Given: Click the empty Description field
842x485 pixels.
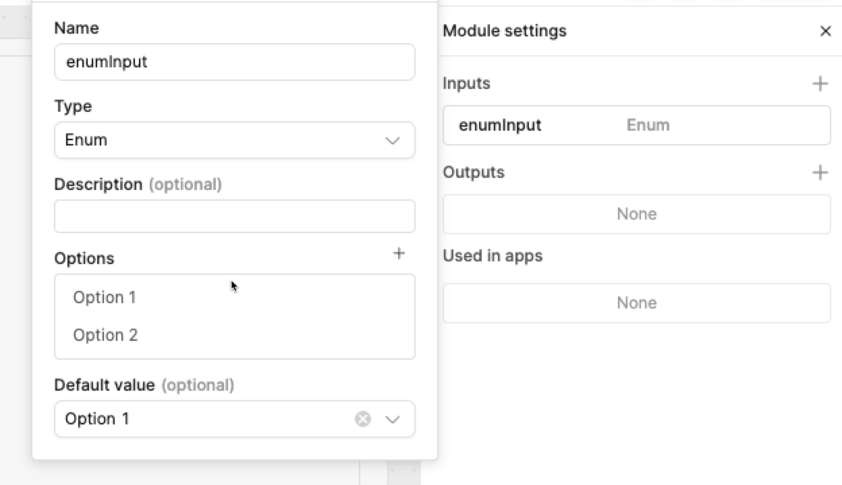Looking at the screenshot, I should coord(234,216).
